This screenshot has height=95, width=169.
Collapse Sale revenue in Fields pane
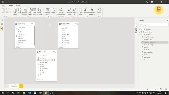(x=139, y=35)
